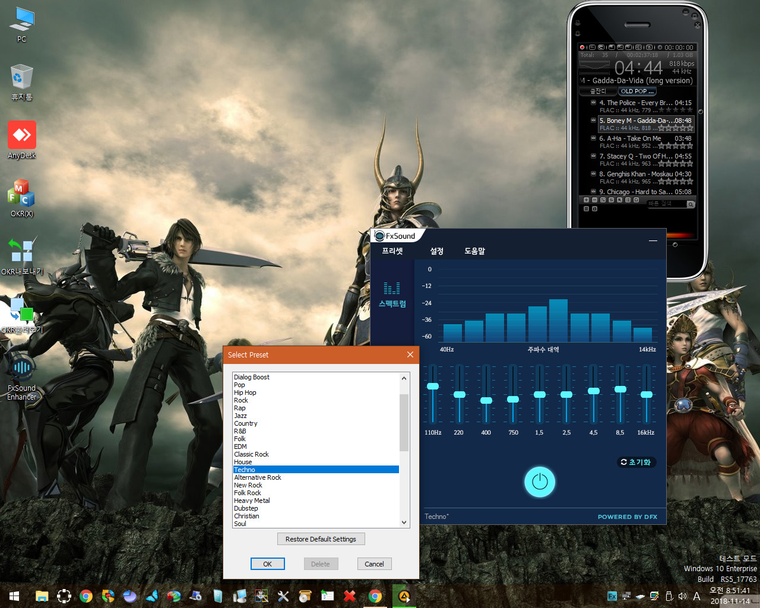Adjust the 750 Hz equalizer slider
The image size is (760, 608).
coord(513,399)
